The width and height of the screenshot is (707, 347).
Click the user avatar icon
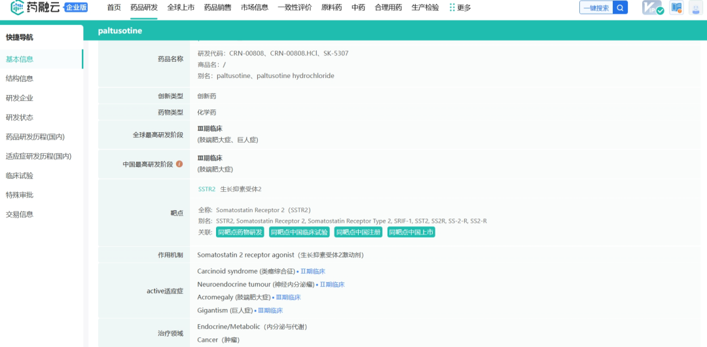695,8
